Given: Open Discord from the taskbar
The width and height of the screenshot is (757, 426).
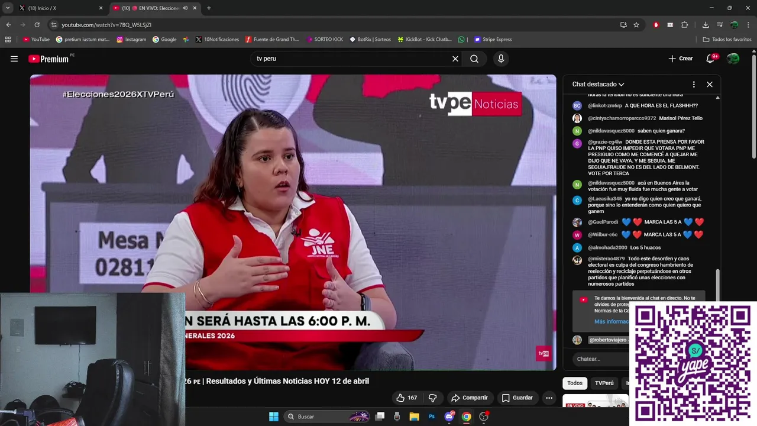Looking at the screenshot, I should tap(449, 417).
